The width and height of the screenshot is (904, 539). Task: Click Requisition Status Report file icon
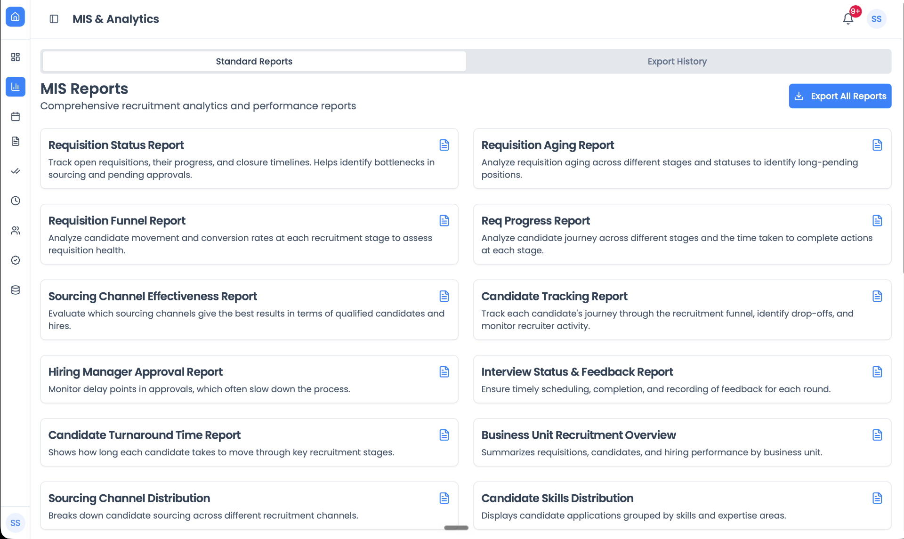click(x=444, y=145)
